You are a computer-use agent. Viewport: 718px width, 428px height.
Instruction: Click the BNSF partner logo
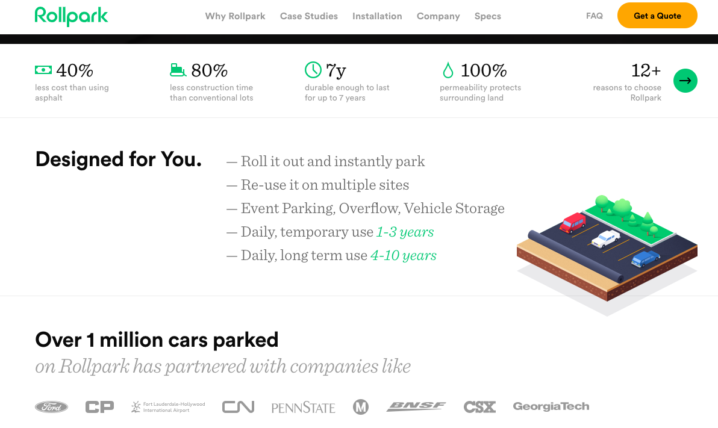pos(416,406)
